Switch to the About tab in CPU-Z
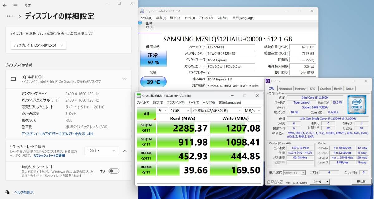374x199 pixels. tap(350, 89)
